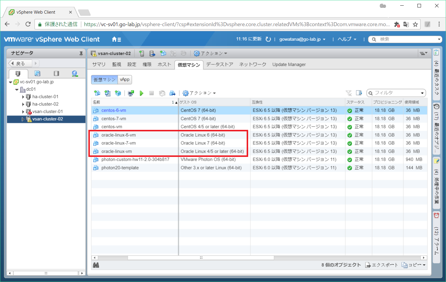Expand the vsan-cluster-02 node
This screenshot has width=446, height=282.
(23, 119)
